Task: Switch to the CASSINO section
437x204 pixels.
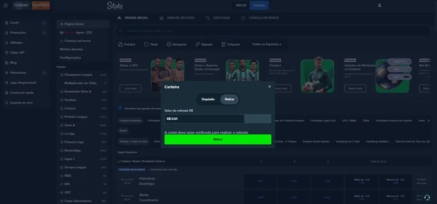Action: point(21,5)
